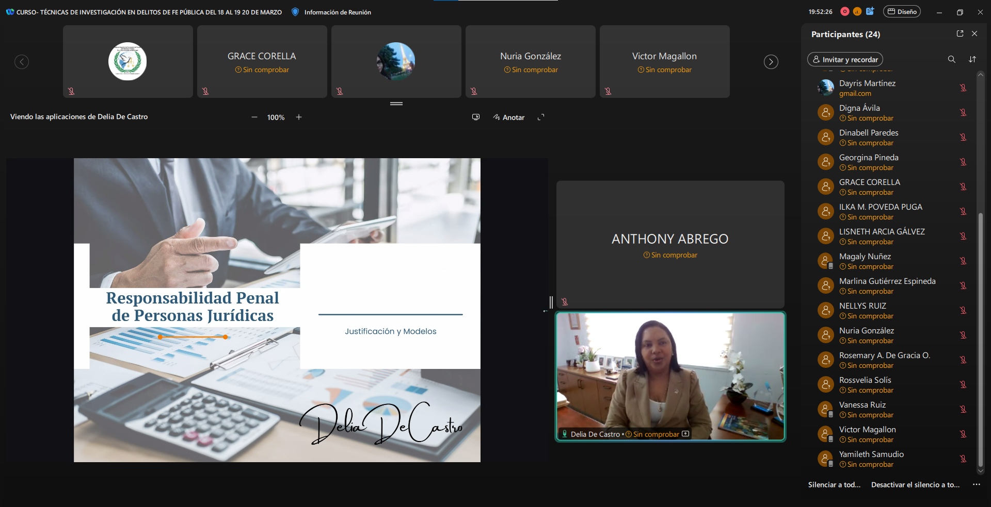Enter fullscreen view of shared content
This screenshot has width=991, height=507.
[x=541, y=117]
